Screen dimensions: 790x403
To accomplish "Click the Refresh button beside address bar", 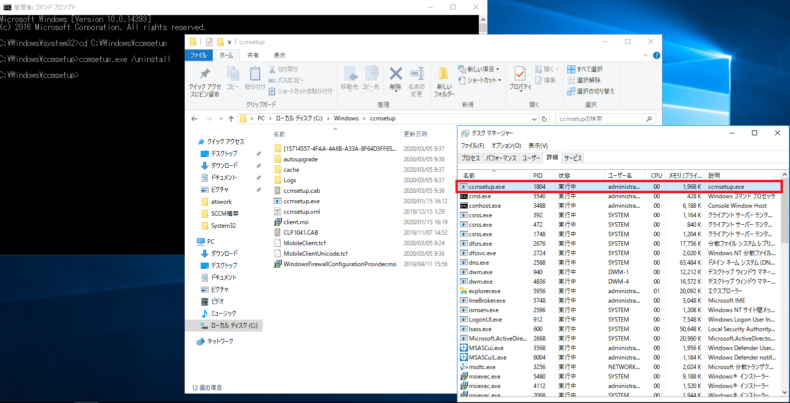I will (x=544, y=119).
